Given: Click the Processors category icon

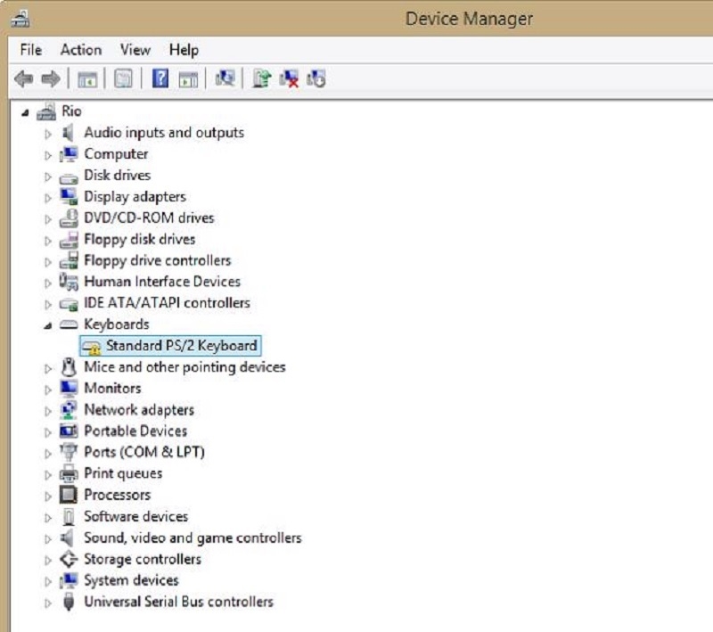Looking at the screenshot, I should (69, 495).
